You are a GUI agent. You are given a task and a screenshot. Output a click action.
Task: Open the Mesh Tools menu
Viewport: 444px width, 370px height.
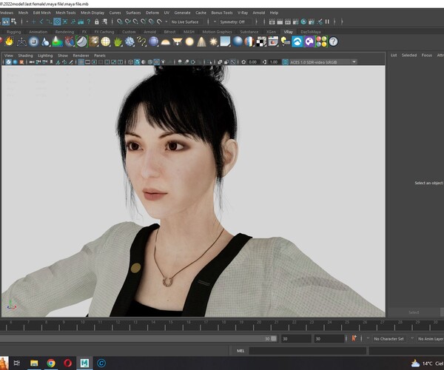(65, 13)
